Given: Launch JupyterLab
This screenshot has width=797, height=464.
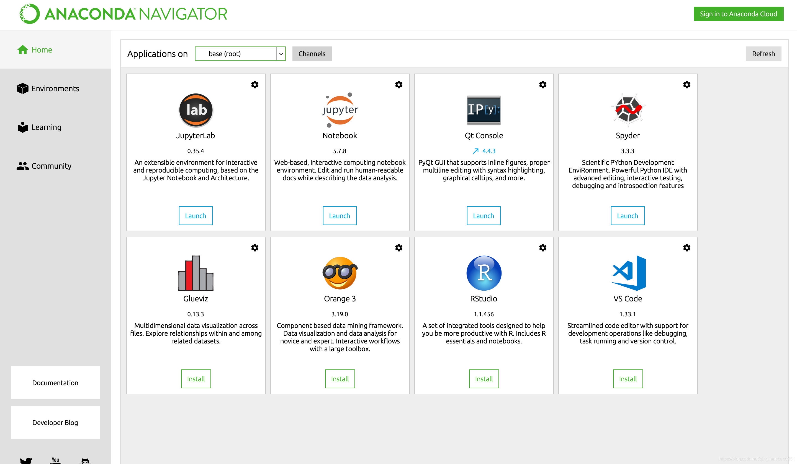Looking at the screenshot, I should click(196, 216).
